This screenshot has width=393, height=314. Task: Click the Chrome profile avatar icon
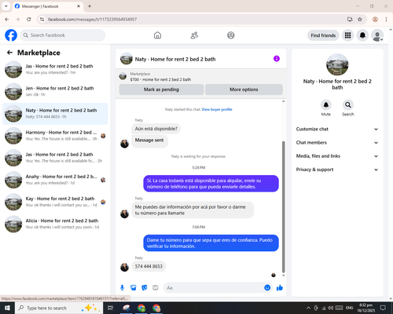pos(375,19)
